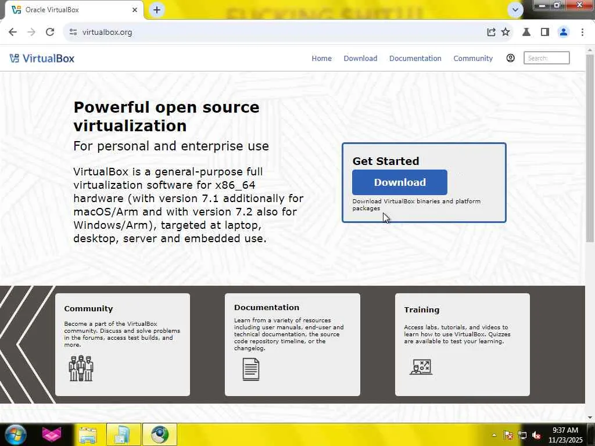This screenshot has width=595, height=446.
Task: Open the pink box app in taskbar
Action: pyautogui.click(x=52, y=434)
